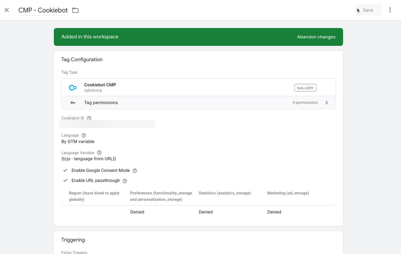Click Abandon changes in the green banner
This screenshot has height=254, width=401.
tap(316, 37)
